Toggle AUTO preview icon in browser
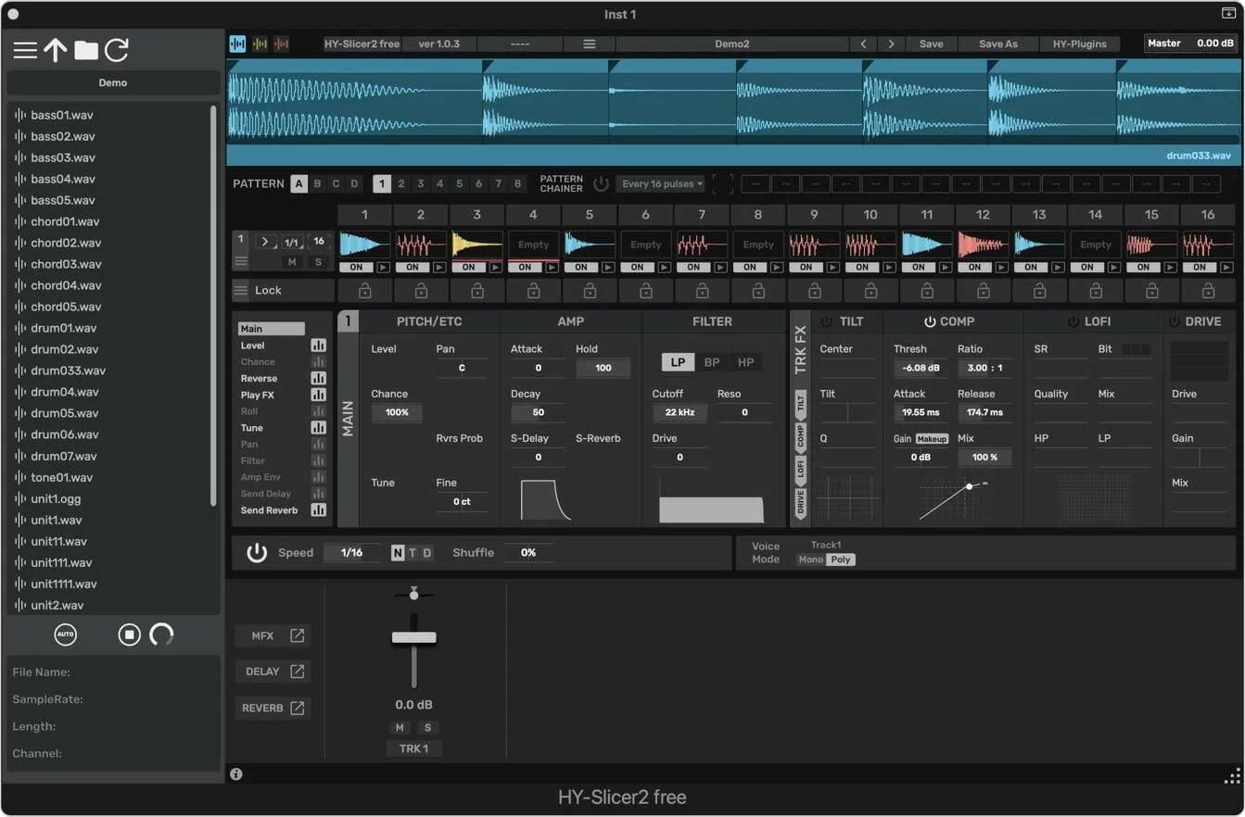Image resolution: width=1245 pixels, height=817 pixels. point(65,635)
